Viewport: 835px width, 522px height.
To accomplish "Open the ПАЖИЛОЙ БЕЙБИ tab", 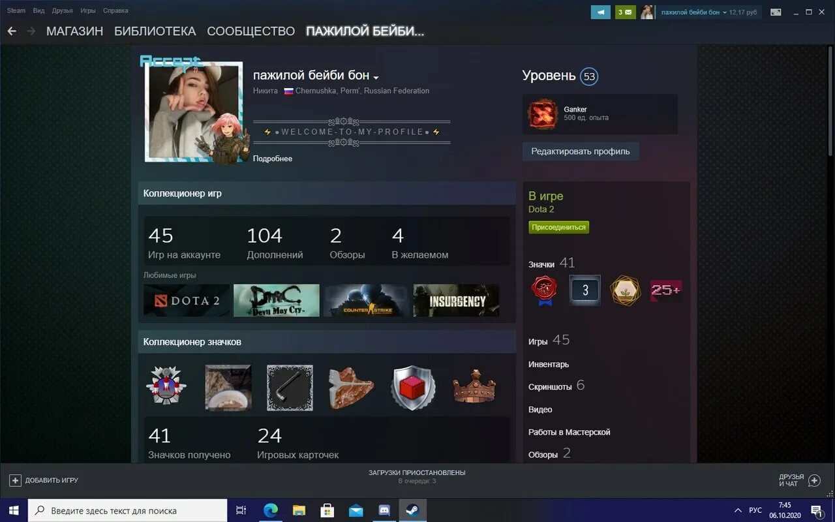I will pos(365,31).
